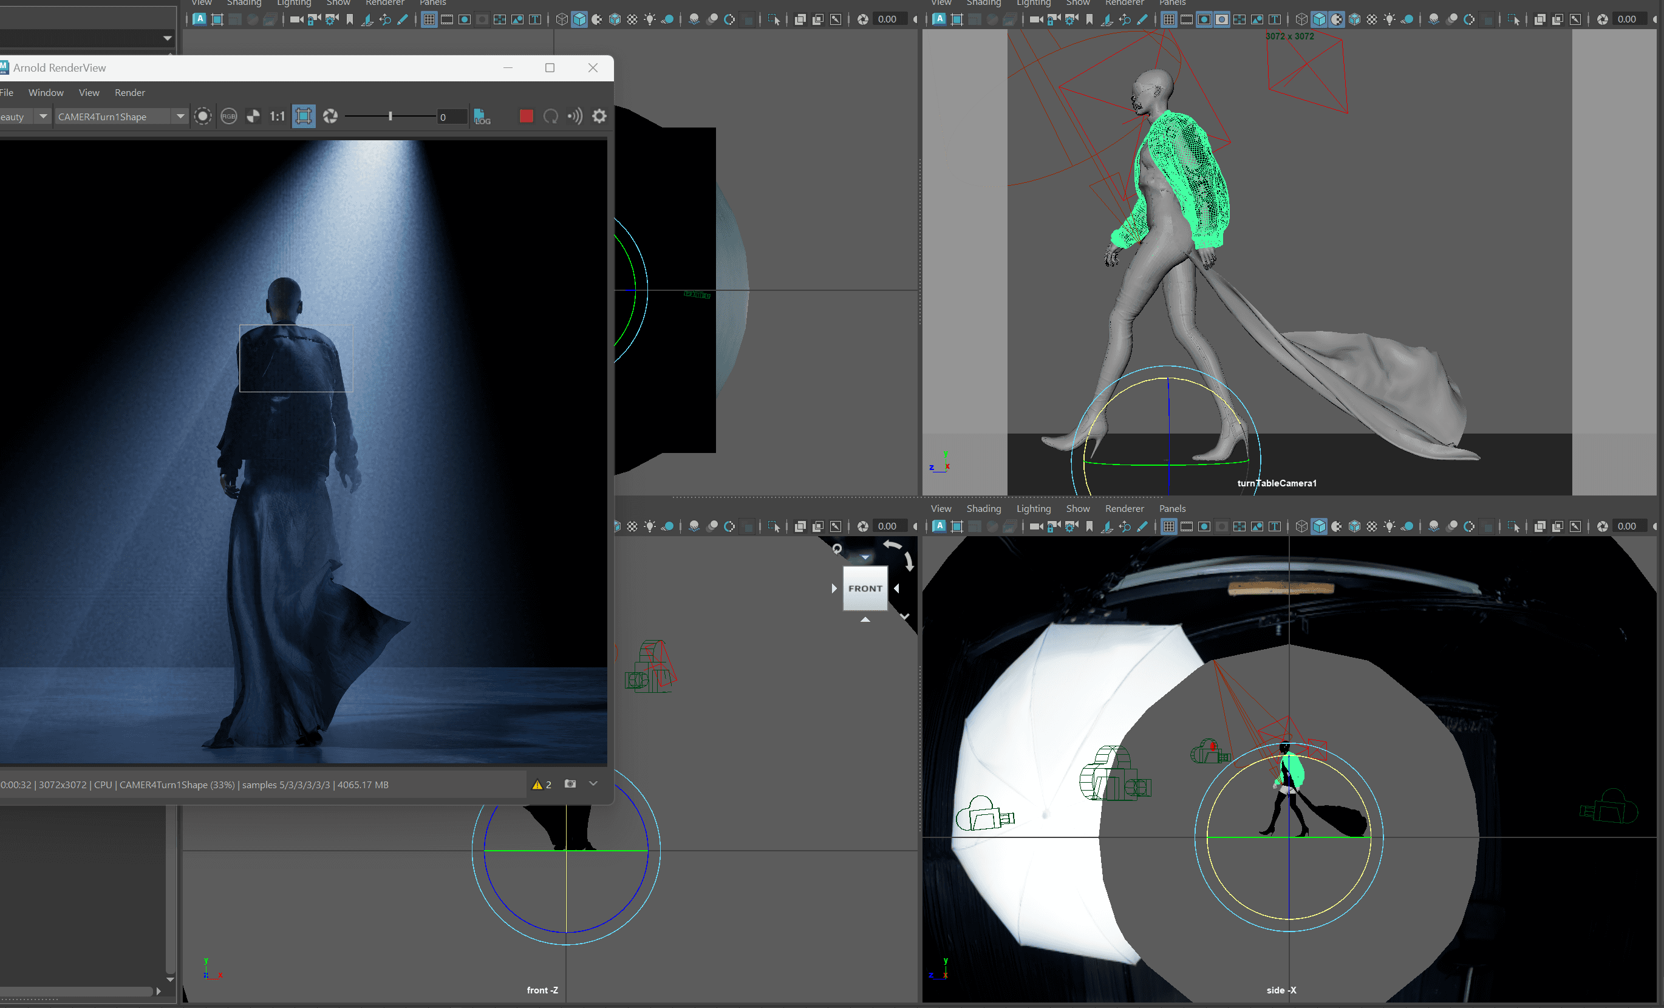1664x1008 pixels.
Task: Click the exposure slider in RenderView
Action: point(390,116)
